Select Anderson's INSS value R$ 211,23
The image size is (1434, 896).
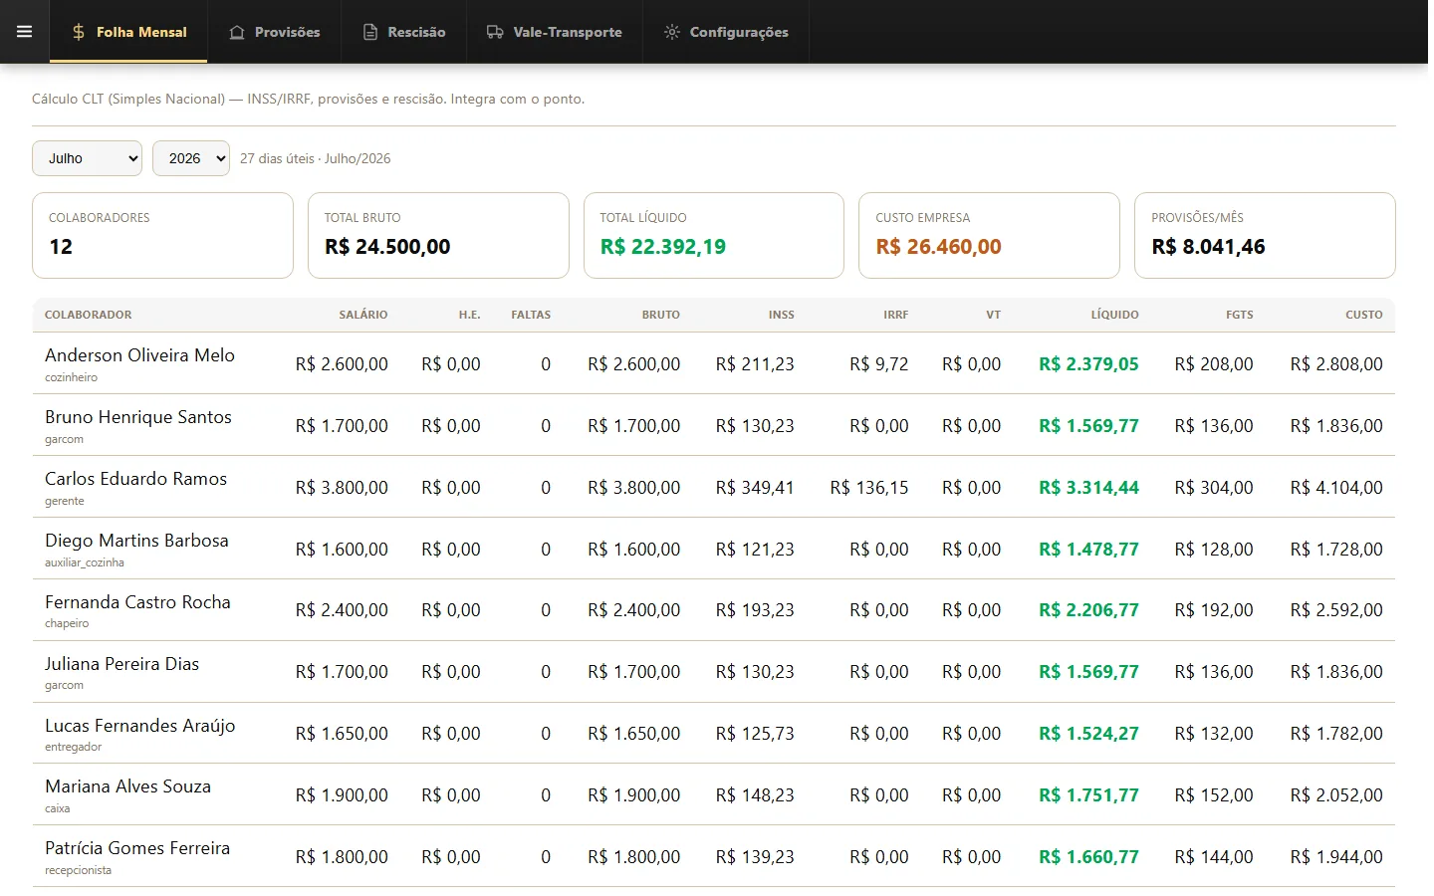coord(755,364)
